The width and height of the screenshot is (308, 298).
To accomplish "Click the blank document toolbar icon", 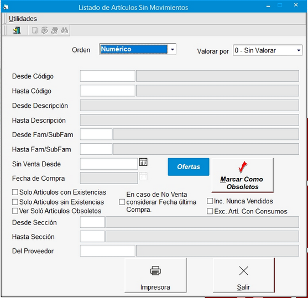I will (35, 30).
